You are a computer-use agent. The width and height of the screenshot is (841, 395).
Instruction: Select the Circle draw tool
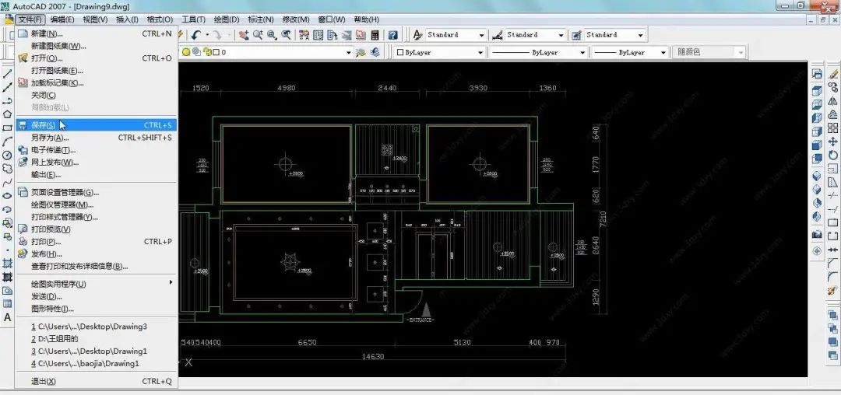(8, 156)
